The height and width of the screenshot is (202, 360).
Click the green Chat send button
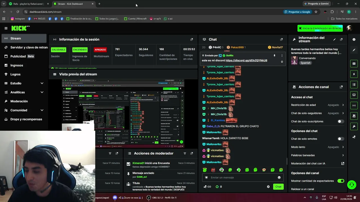click(x=278, y=187)
